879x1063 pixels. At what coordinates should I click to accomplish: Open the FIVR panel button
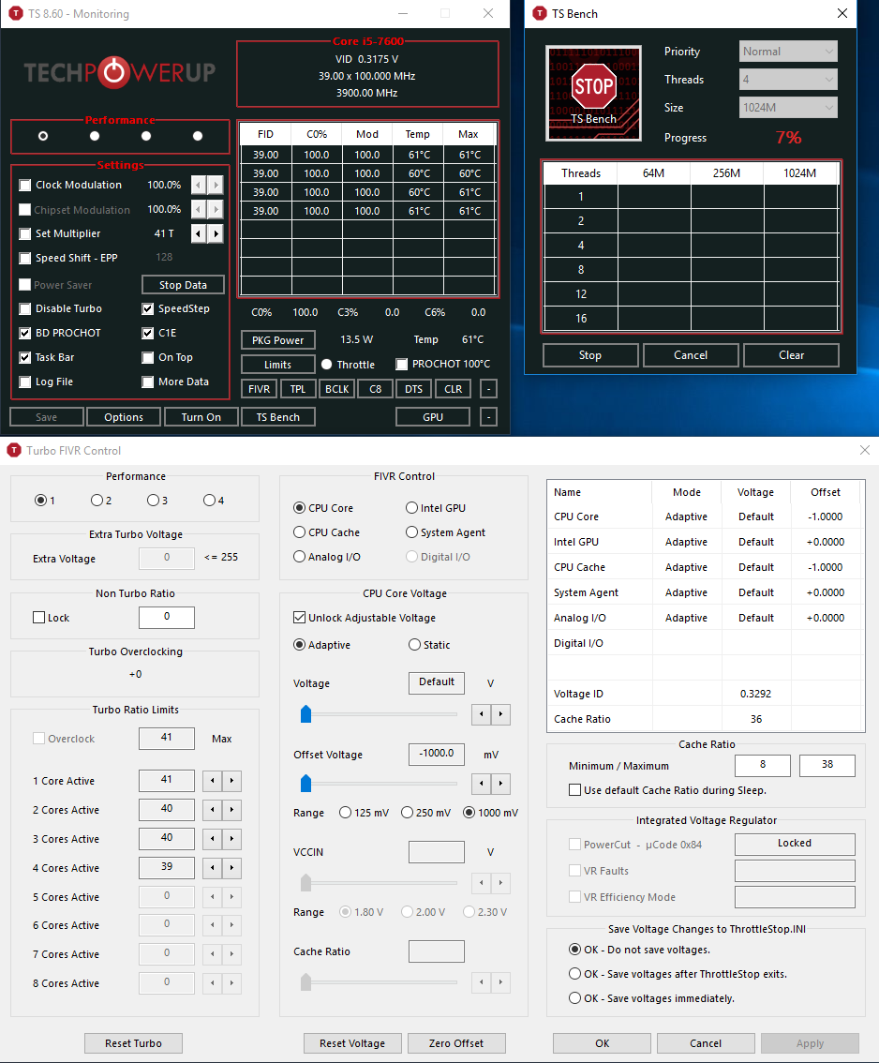[x=258, y=389]
